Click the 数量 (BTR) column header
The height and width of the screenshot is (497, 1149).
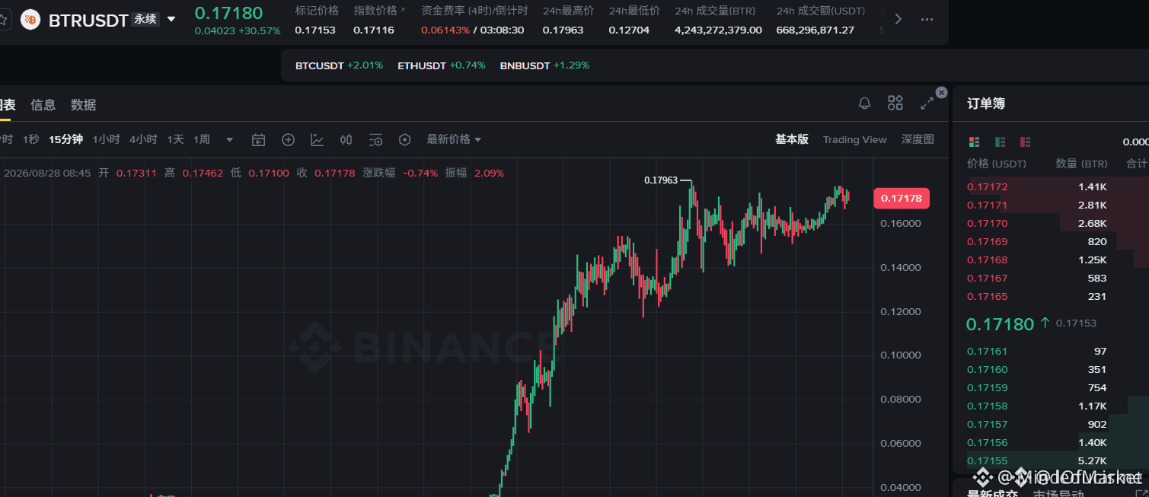coord(1081,164)
